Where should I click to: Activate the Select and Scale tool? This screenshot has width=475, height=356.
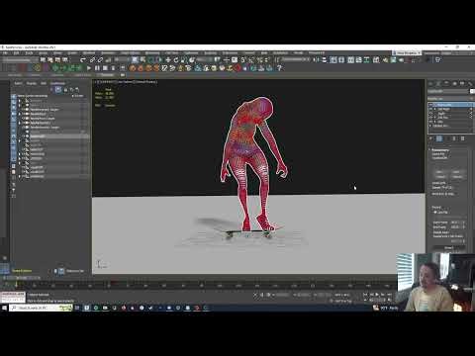pos(183,59)
